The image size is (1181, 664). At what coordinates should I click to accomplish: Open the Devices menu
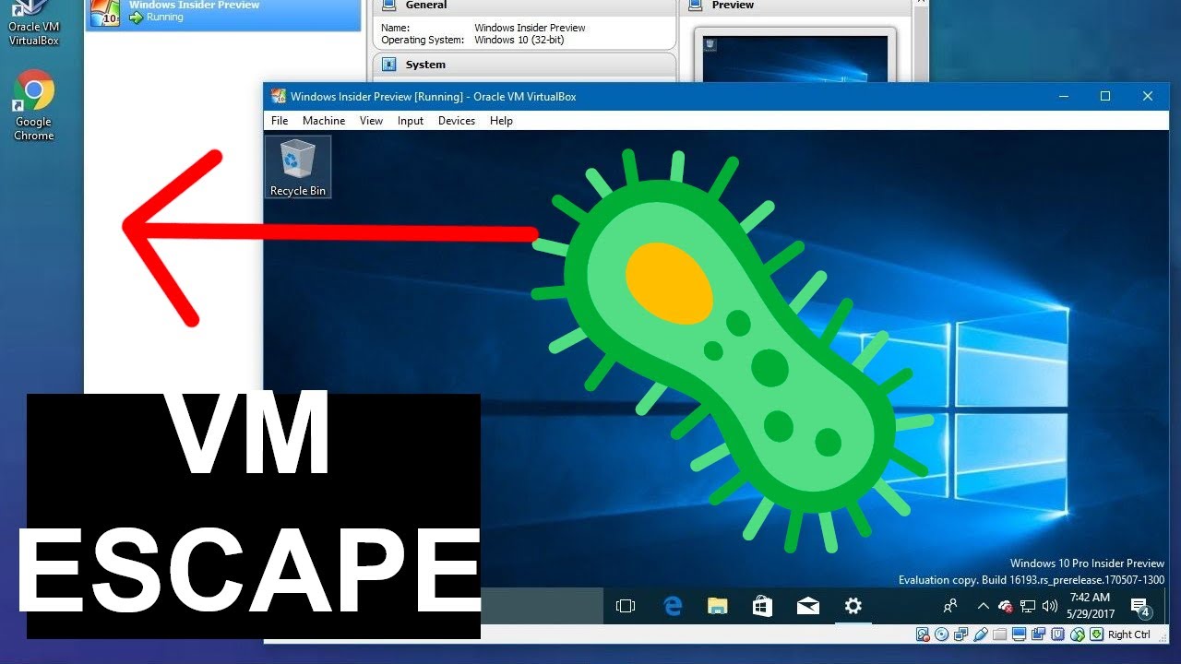(x=457, y=121)
